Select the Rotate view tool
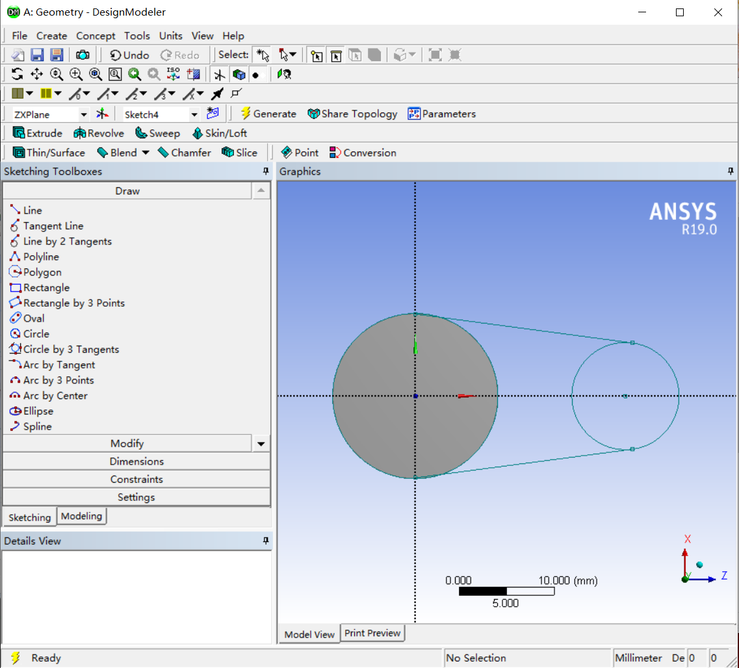The width and height of the screenshot is (739, 668). 17,74
